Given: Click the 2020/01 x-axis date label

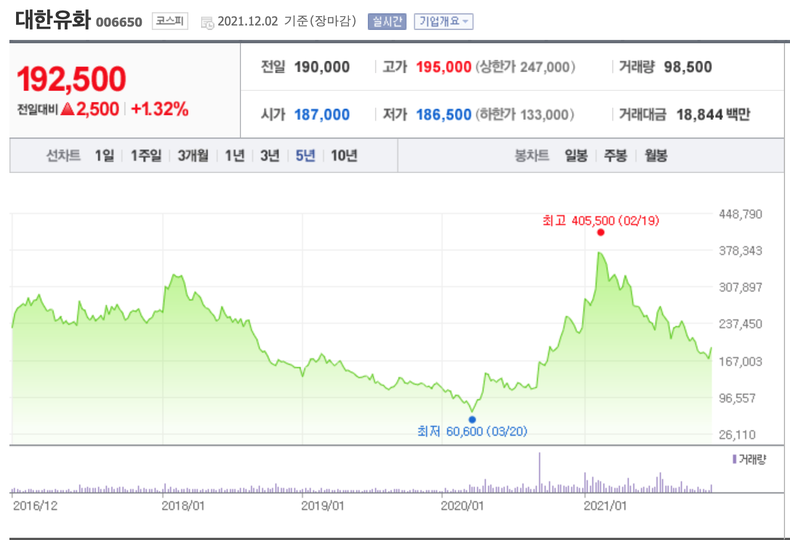Looking at the screenshot, I should click(x=463, y=506).
